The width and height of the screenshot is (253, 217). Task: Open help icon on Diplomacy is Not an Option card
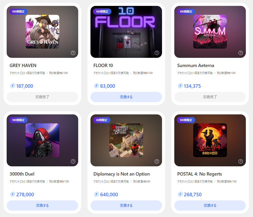tap(157, 161)
